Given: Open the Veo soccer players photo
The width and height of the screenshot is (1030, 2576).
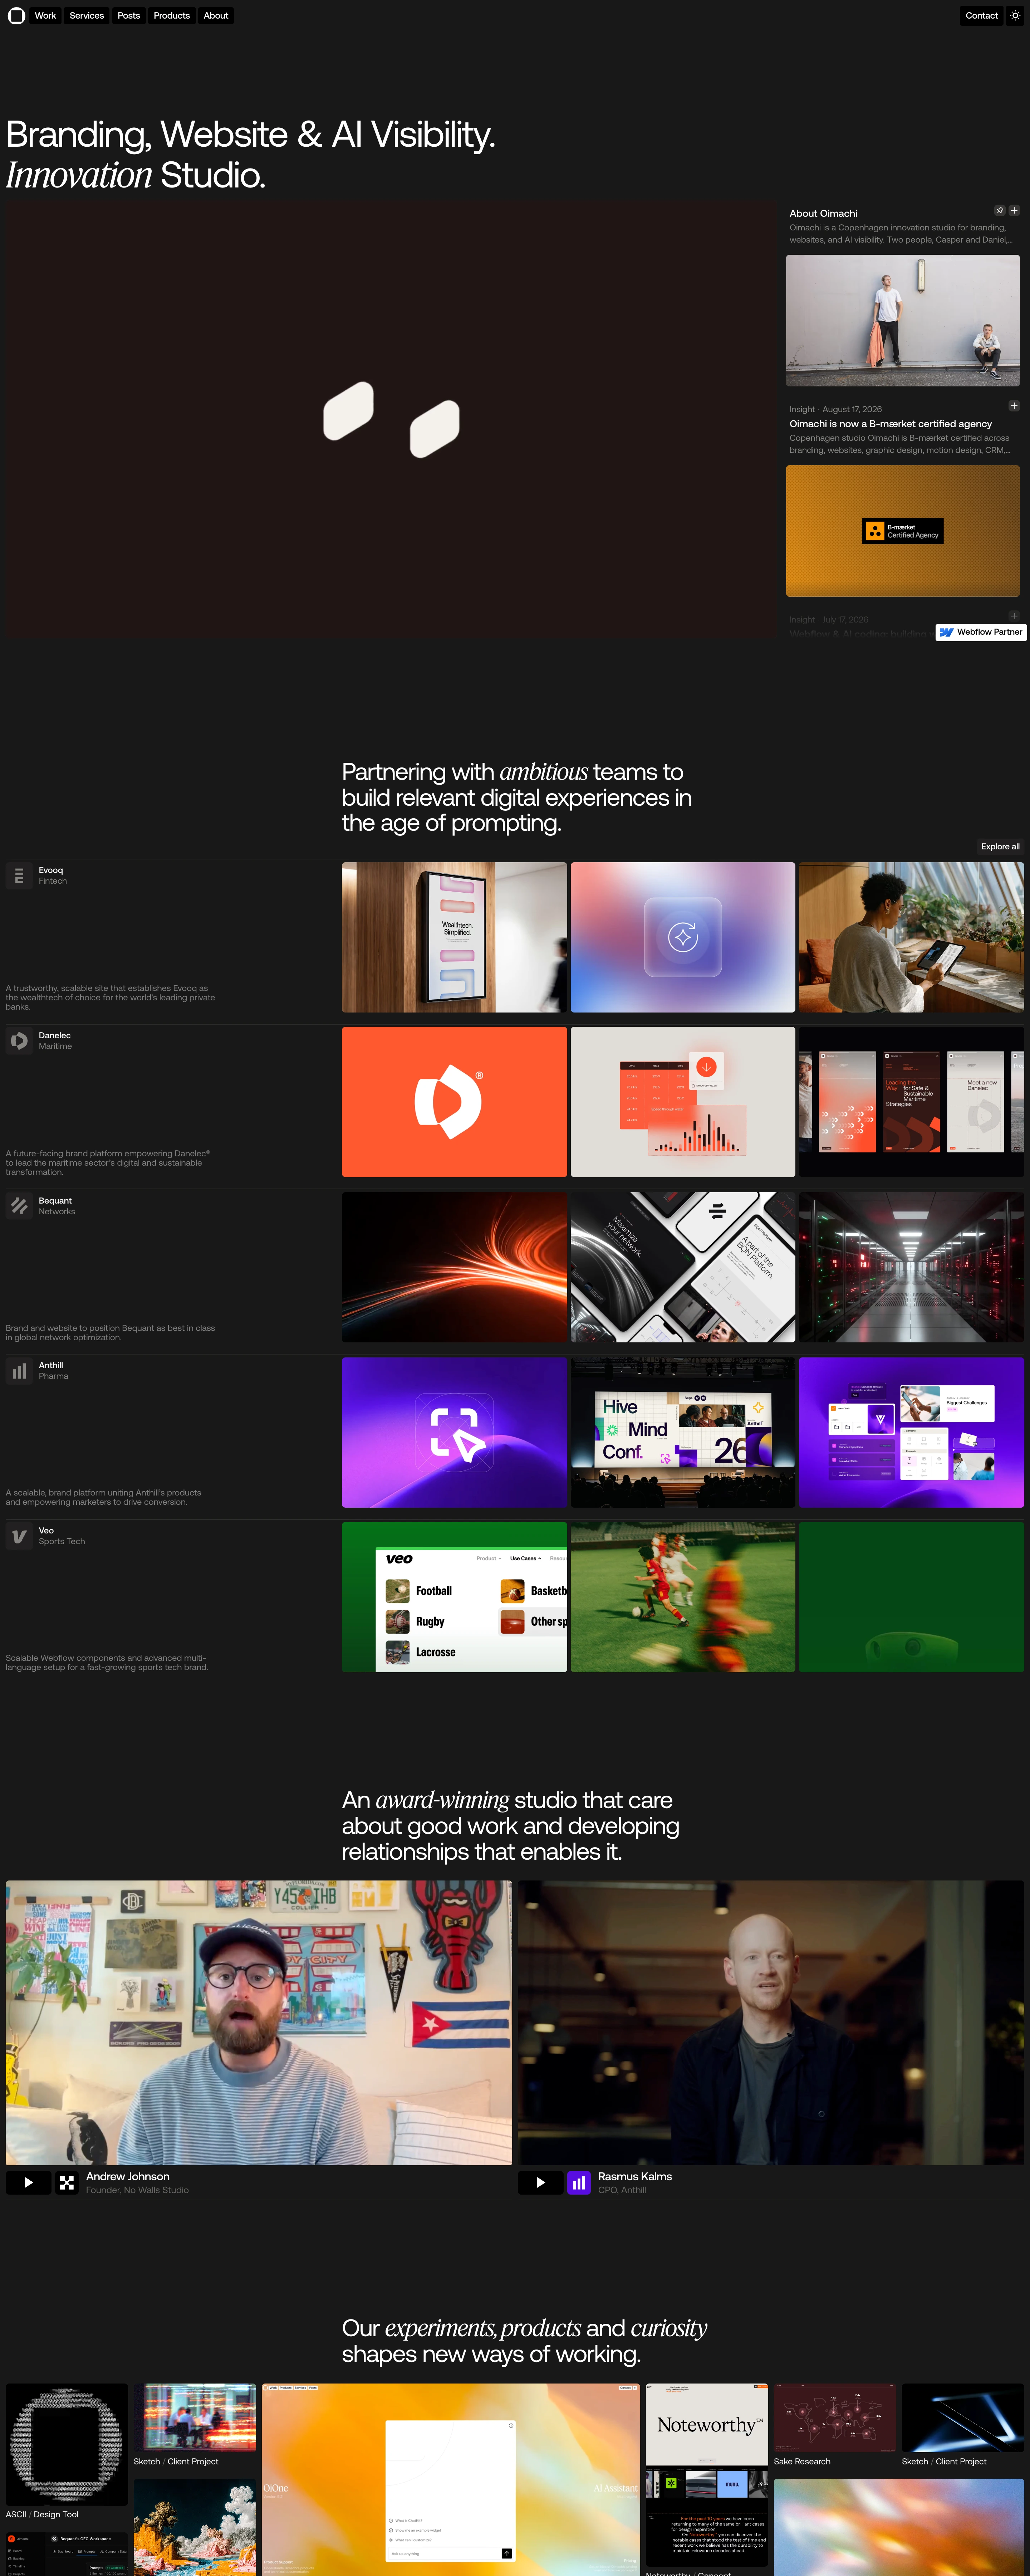Looking at the screenshot, I should 683,1597.
